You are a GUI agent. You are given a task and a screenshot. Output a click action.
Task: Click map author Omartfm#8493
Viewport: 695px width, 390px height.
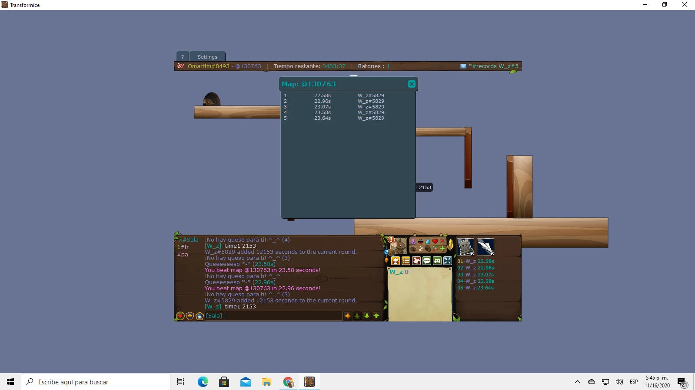209,66
